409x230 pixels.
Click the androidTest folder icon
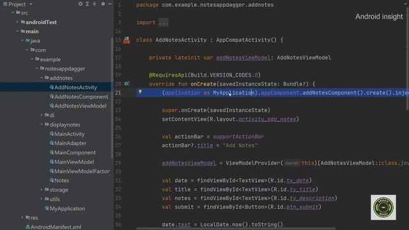click(23, 22)
